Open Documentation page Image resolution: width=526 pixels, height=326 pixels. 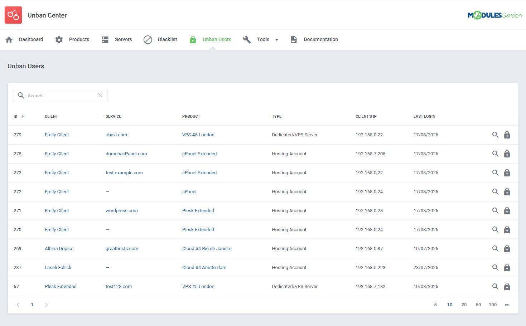click(314, 39)
